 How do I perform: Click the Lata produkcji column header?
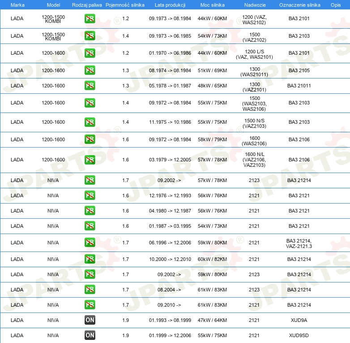[170, 5]
